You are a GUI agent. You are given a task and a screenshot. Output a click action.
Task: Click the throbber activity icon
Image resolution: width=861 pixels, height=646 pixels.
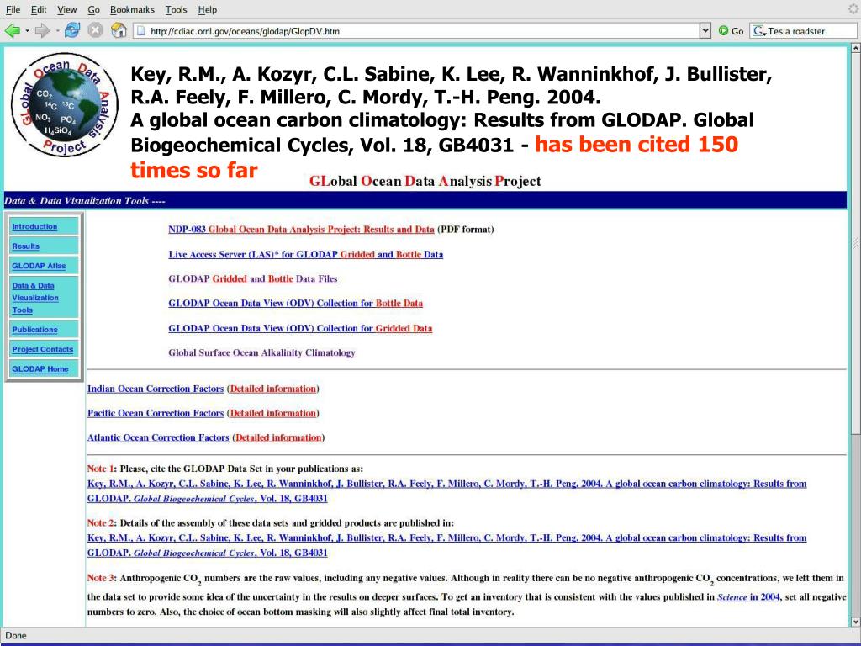[853, 9]
